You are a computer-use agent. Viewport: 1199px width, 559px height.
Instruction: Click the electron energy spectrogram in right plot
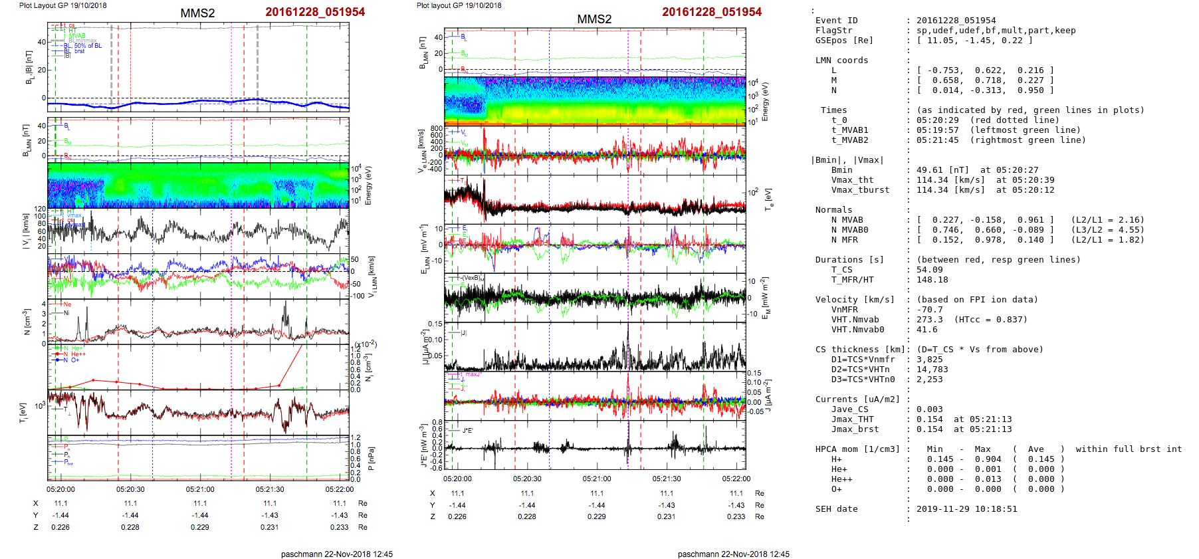click(595, 100)
